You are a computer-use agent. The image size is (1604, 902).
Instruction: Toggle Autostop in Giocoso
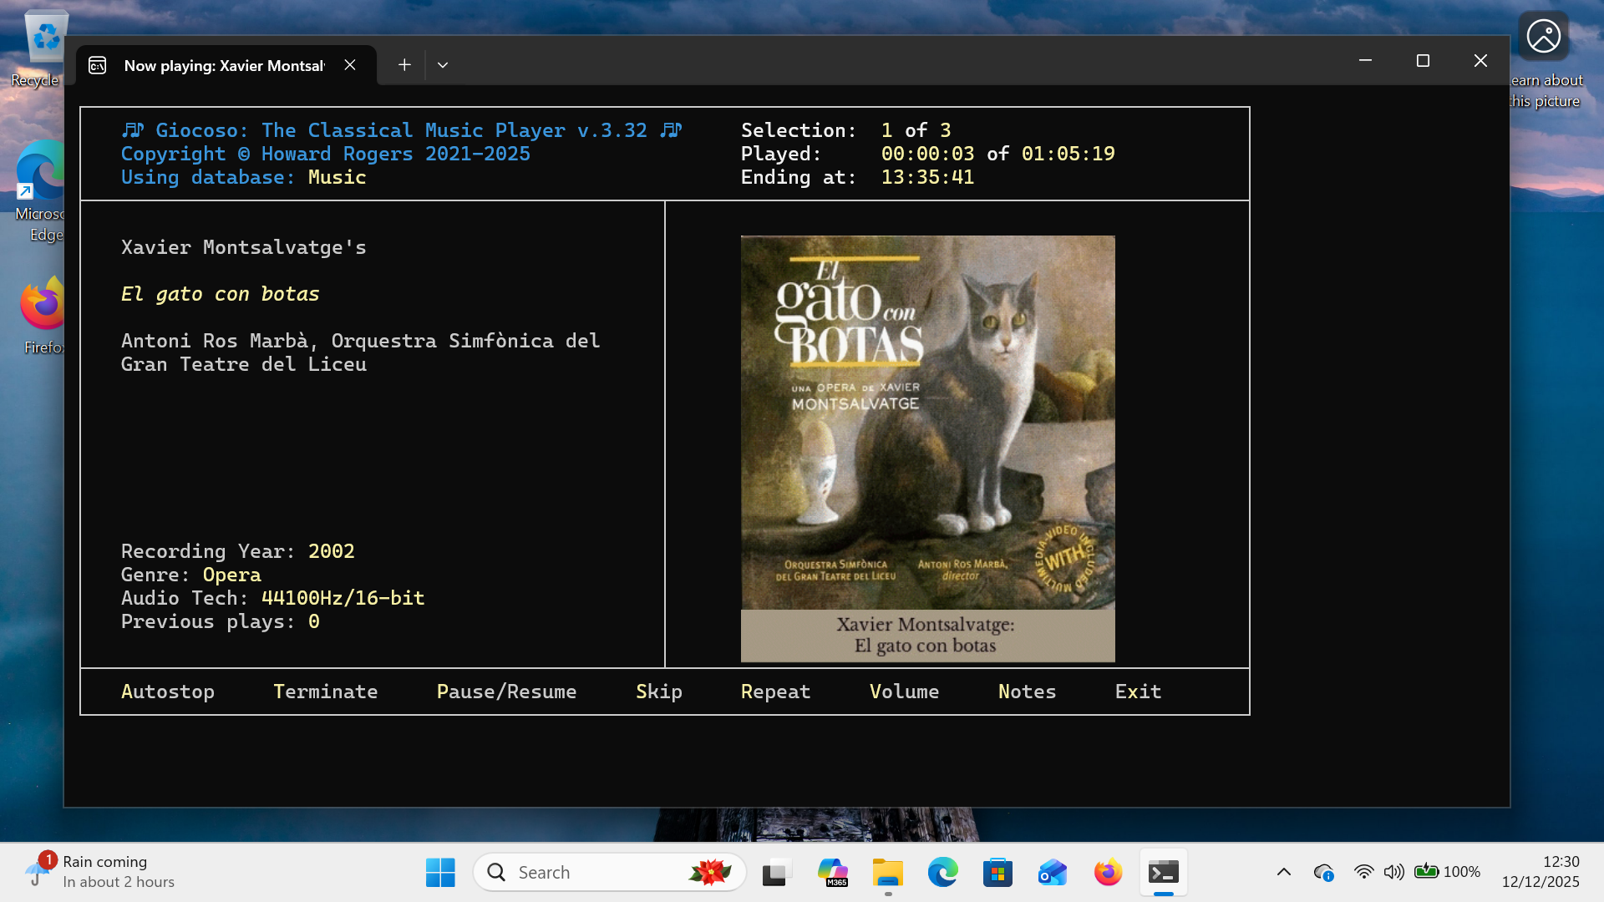coord(167,692)
